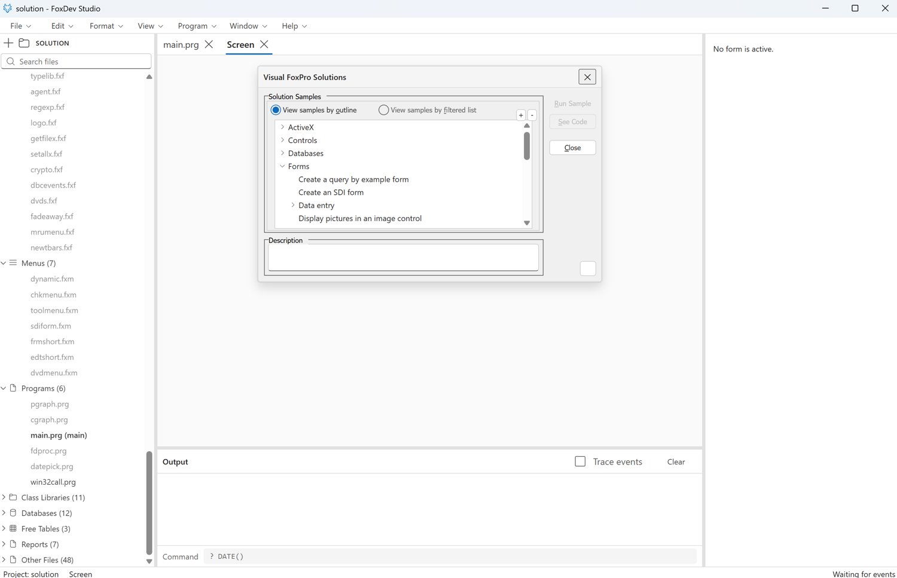Click the tree list scroll down arrow
This screenshot has width=897, height=578.
(527, 223)
